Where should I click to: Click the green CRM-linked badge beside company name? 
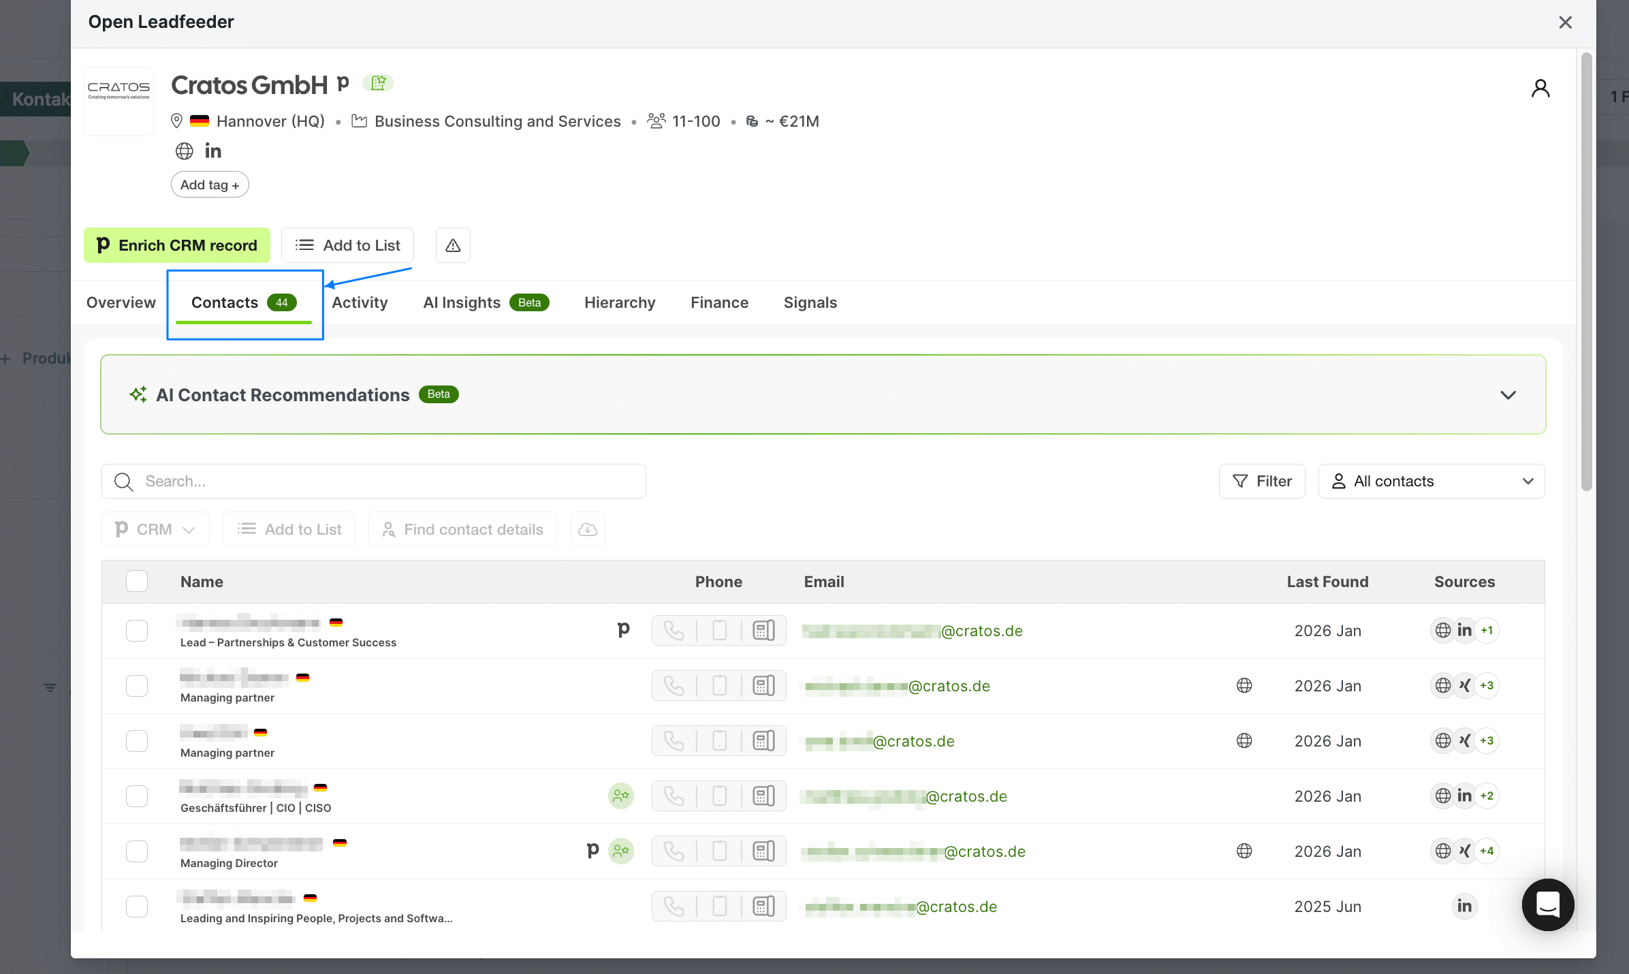(x=378, y=83)
